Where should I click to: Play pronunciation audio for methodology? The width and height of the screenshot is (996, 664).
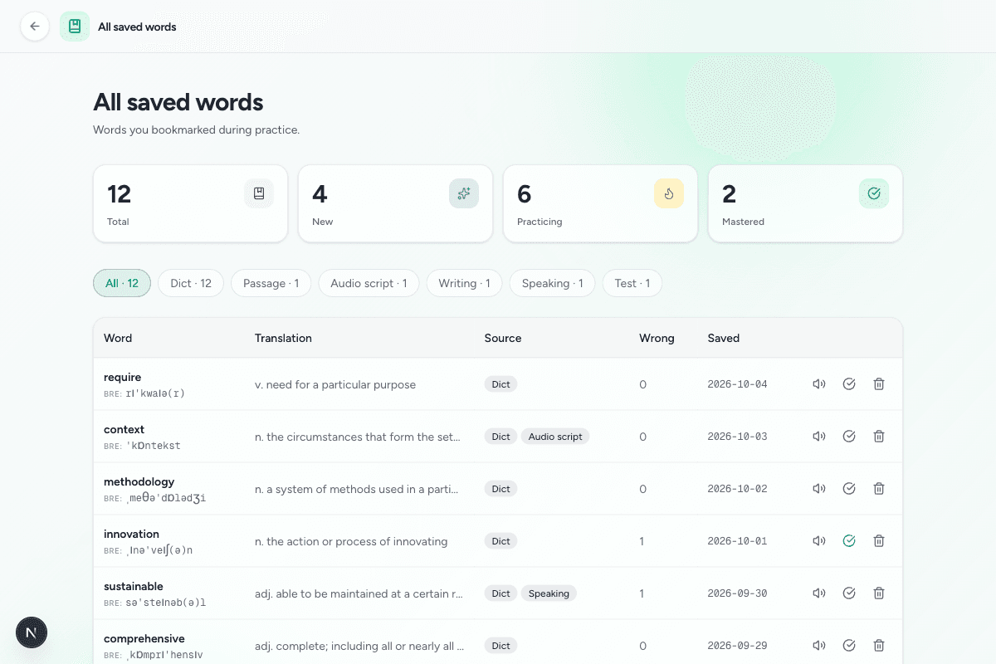coord(819,489)
